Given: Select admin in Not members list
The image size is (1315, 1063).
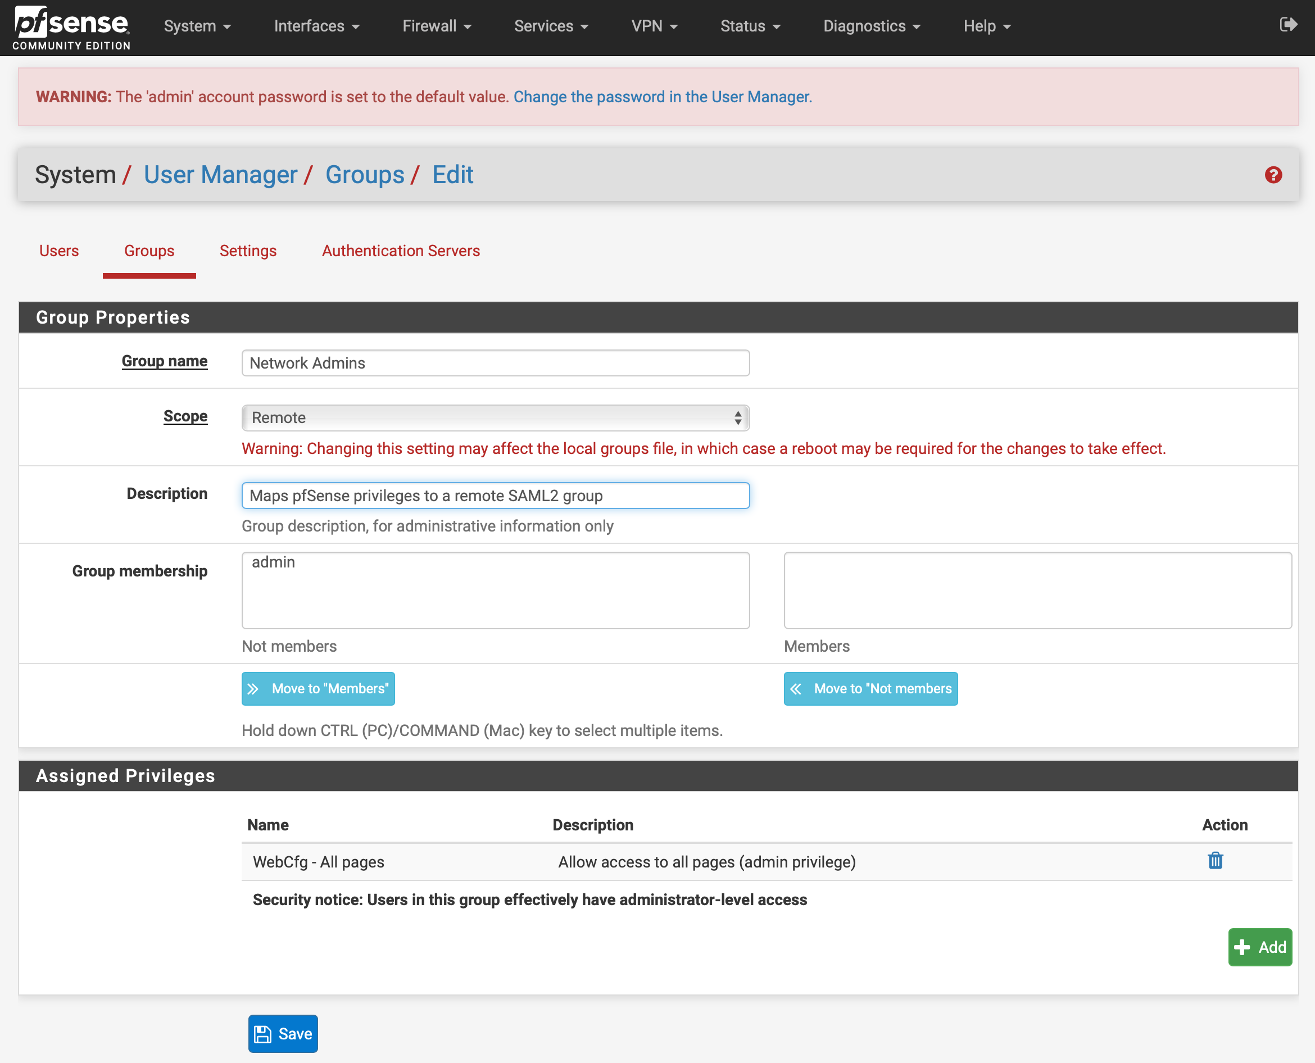Looking at the screenshot, I should (274, 563).
